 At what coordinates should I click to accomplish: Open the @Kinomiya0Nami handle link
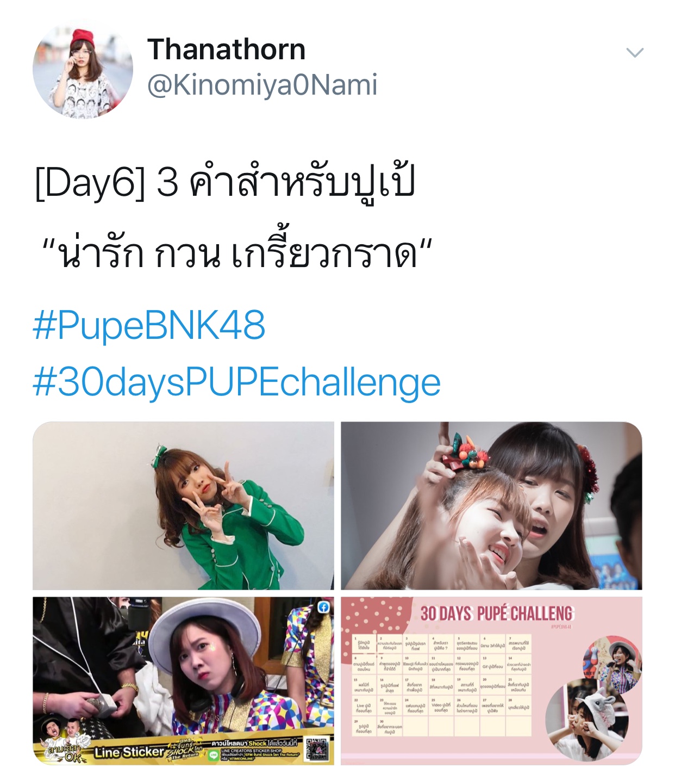[x=262, y=84]
